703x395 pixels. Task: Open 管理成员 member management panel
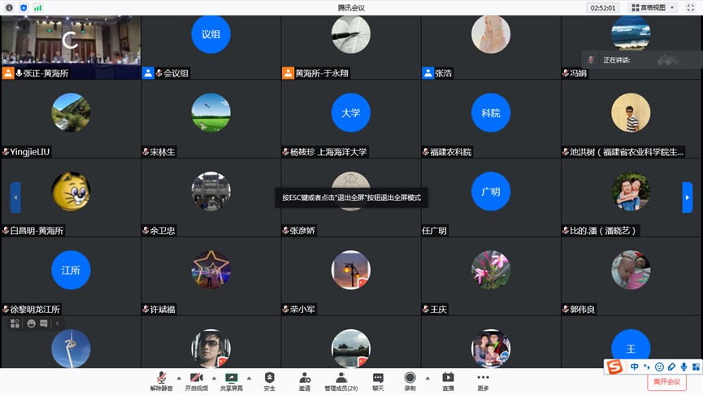pyautogui.click(x=341, y=379)
